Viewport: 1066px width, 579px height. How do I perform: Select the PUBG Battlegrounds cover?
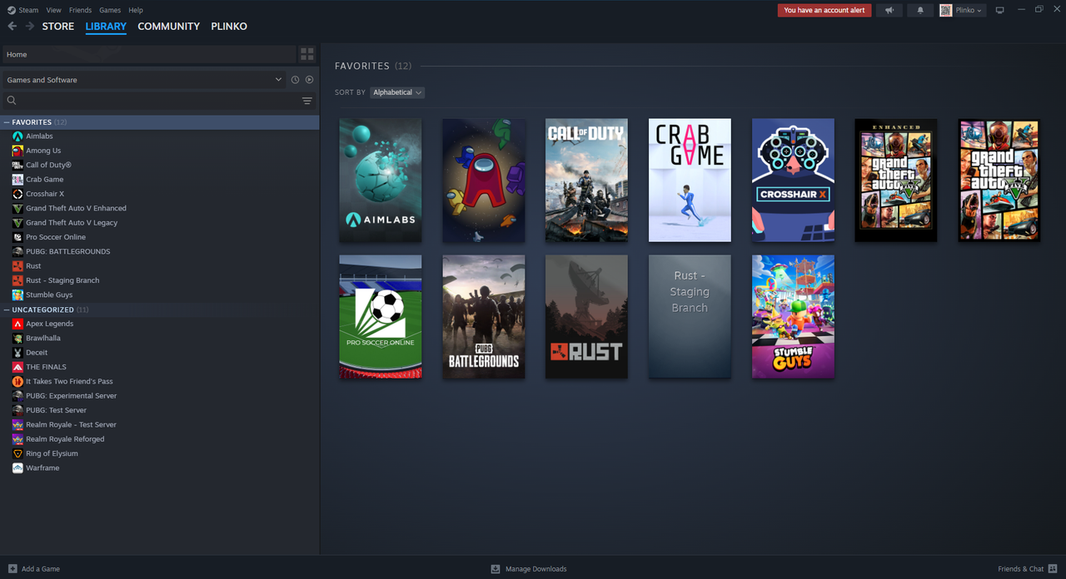(x=484, y=317)
